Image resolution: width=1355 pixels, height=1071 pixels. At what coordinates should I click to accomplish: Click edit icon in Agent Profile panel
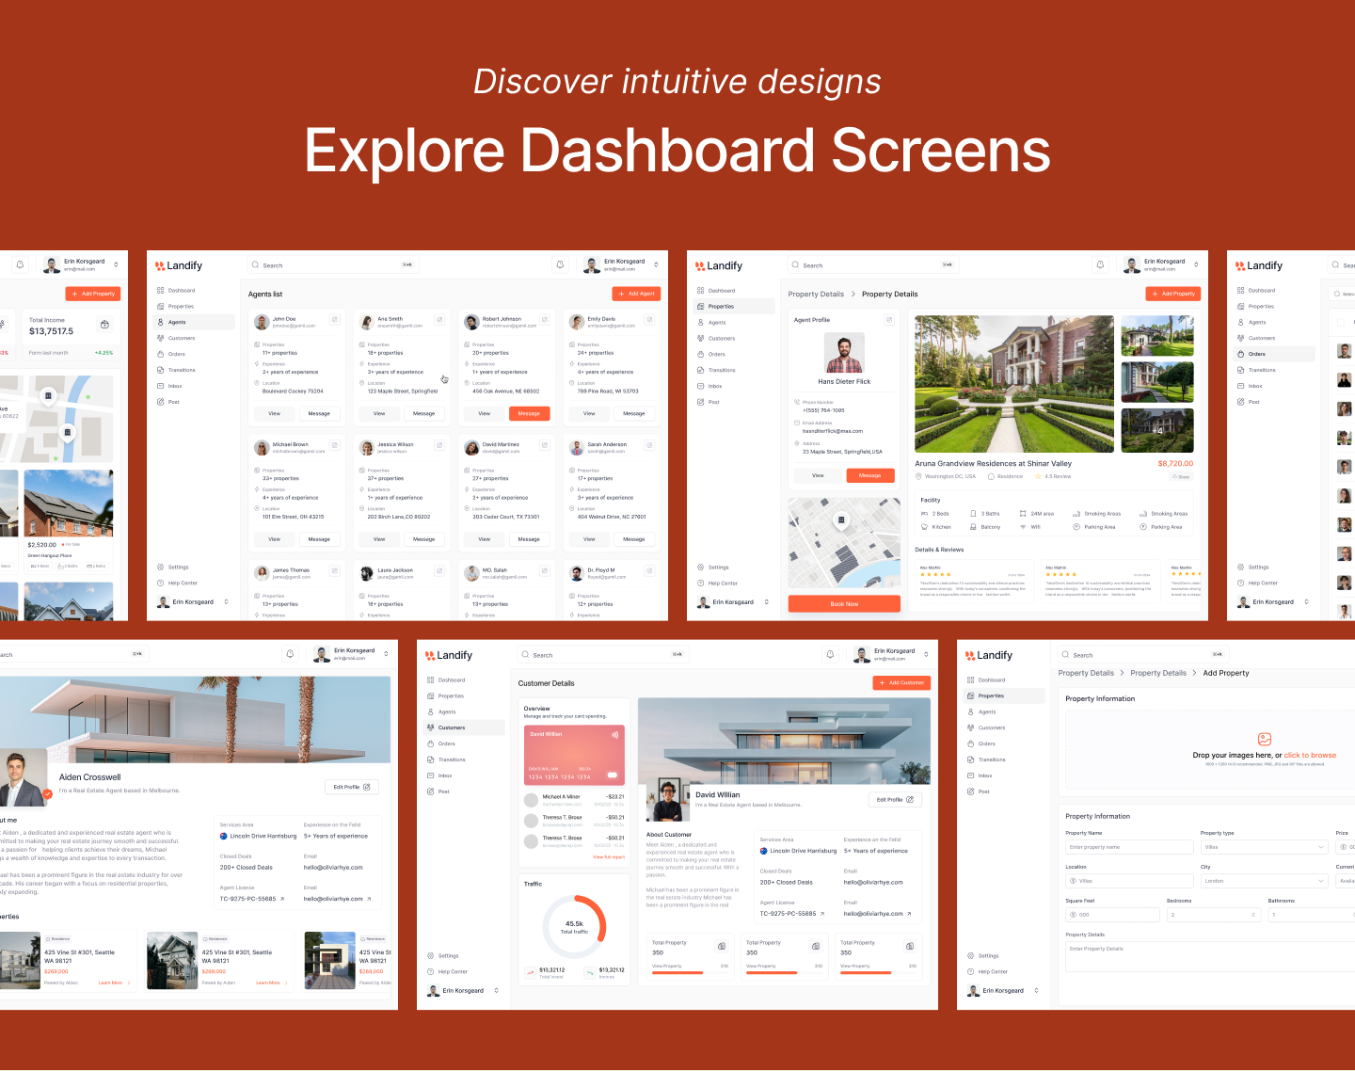coord(888,320)
